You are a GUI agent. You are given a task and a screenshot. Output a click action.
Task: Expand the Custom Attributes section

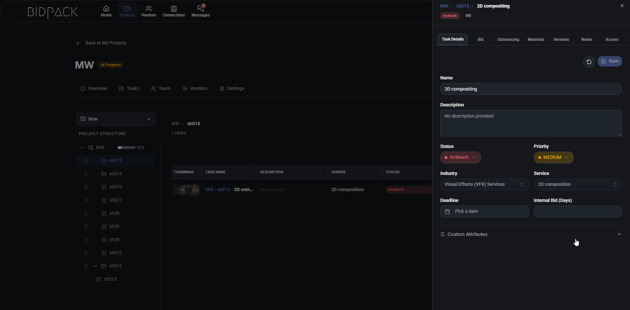point(531,234)
